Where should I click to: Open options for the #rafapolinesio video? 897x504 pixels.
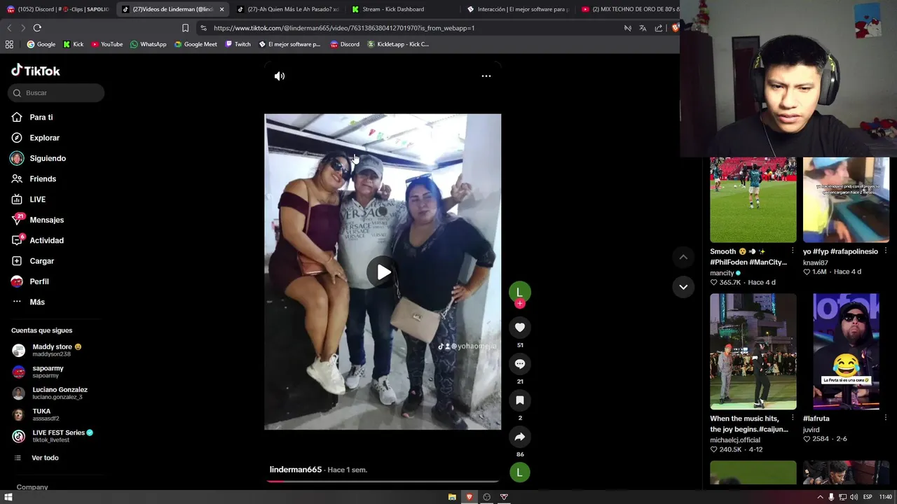[886, 251]
